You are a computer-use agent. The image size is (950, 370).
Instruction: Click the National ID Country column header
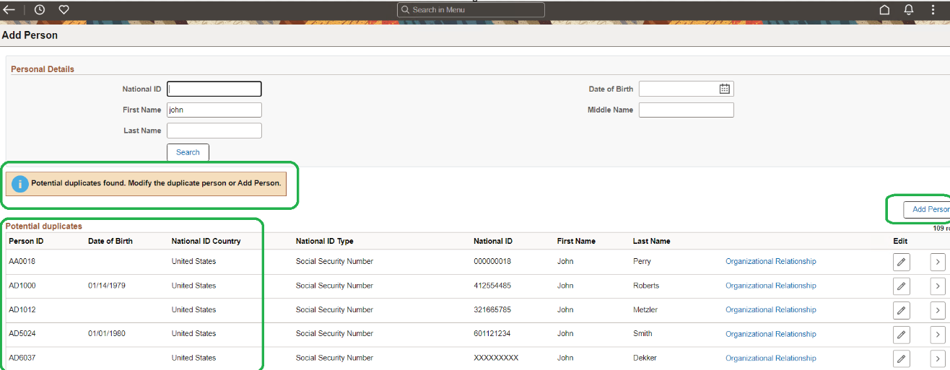pos(206,241)
